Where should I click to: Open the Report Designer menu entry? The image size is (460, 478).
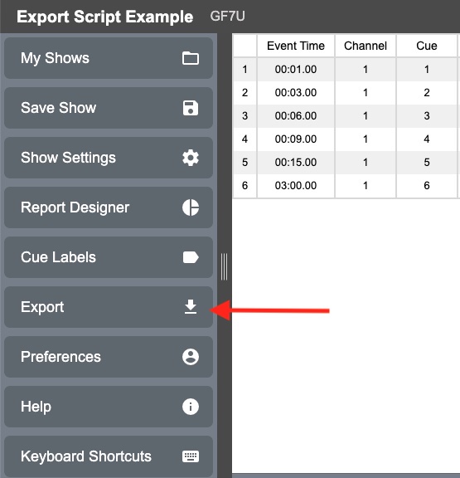[x=109, y=207]
